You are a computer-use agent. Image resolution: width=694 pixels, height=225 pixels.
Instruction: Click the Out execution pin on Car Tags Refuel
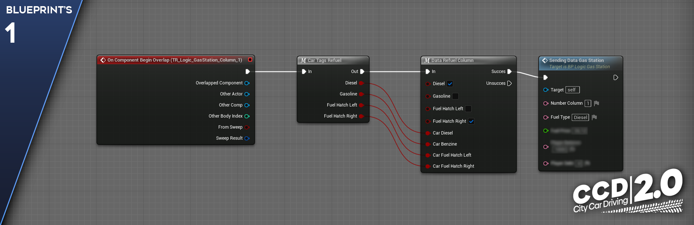click(x=362, y=72)
